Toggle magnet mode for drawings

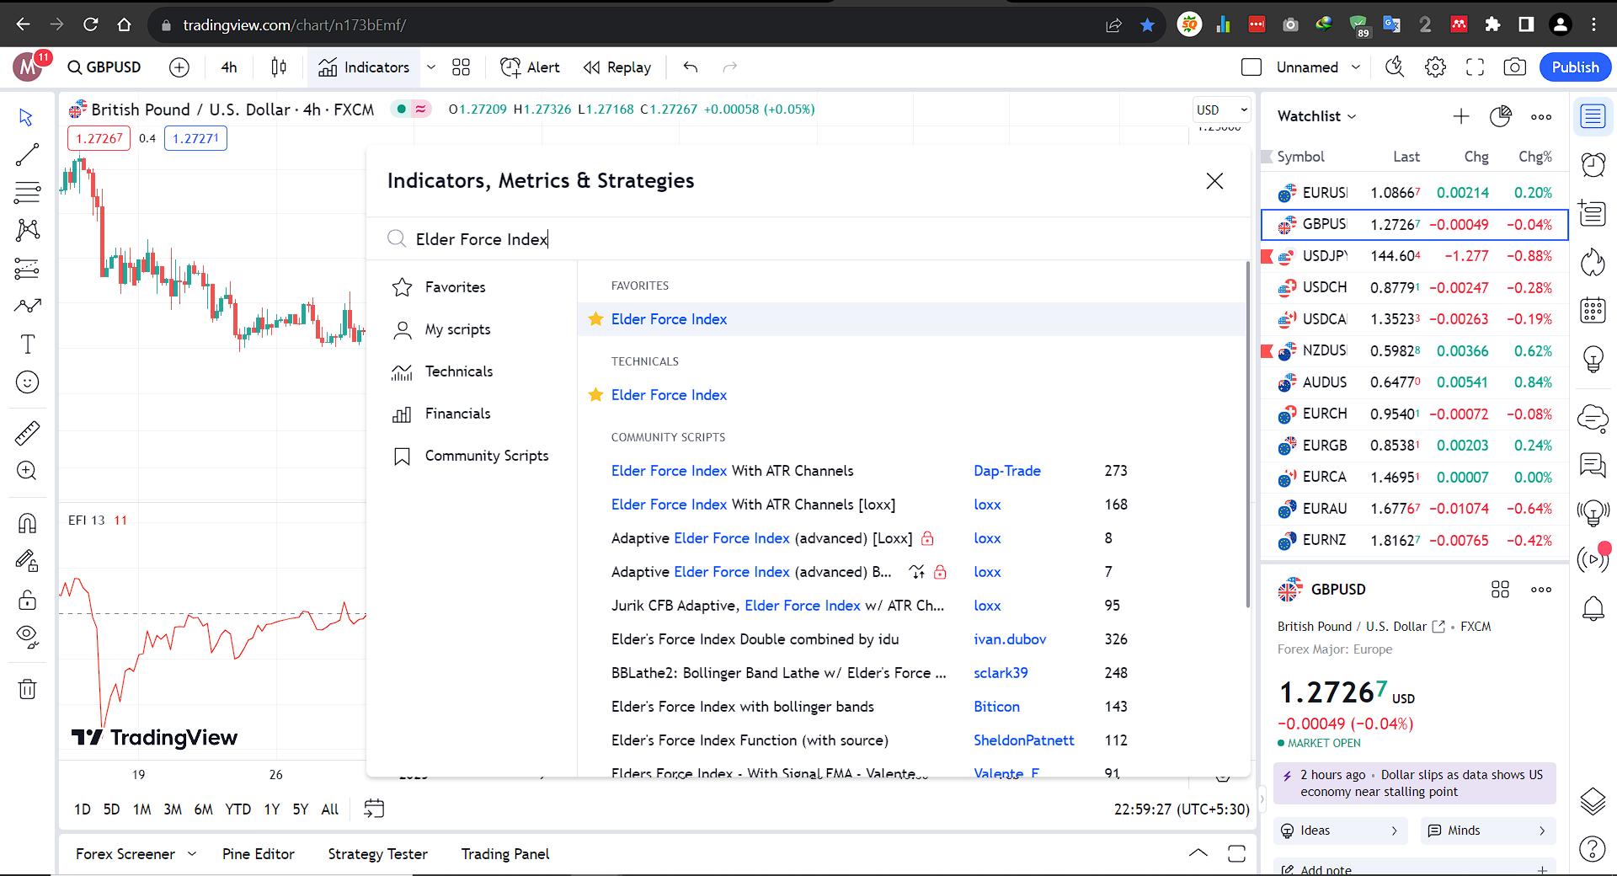(27, 523)
